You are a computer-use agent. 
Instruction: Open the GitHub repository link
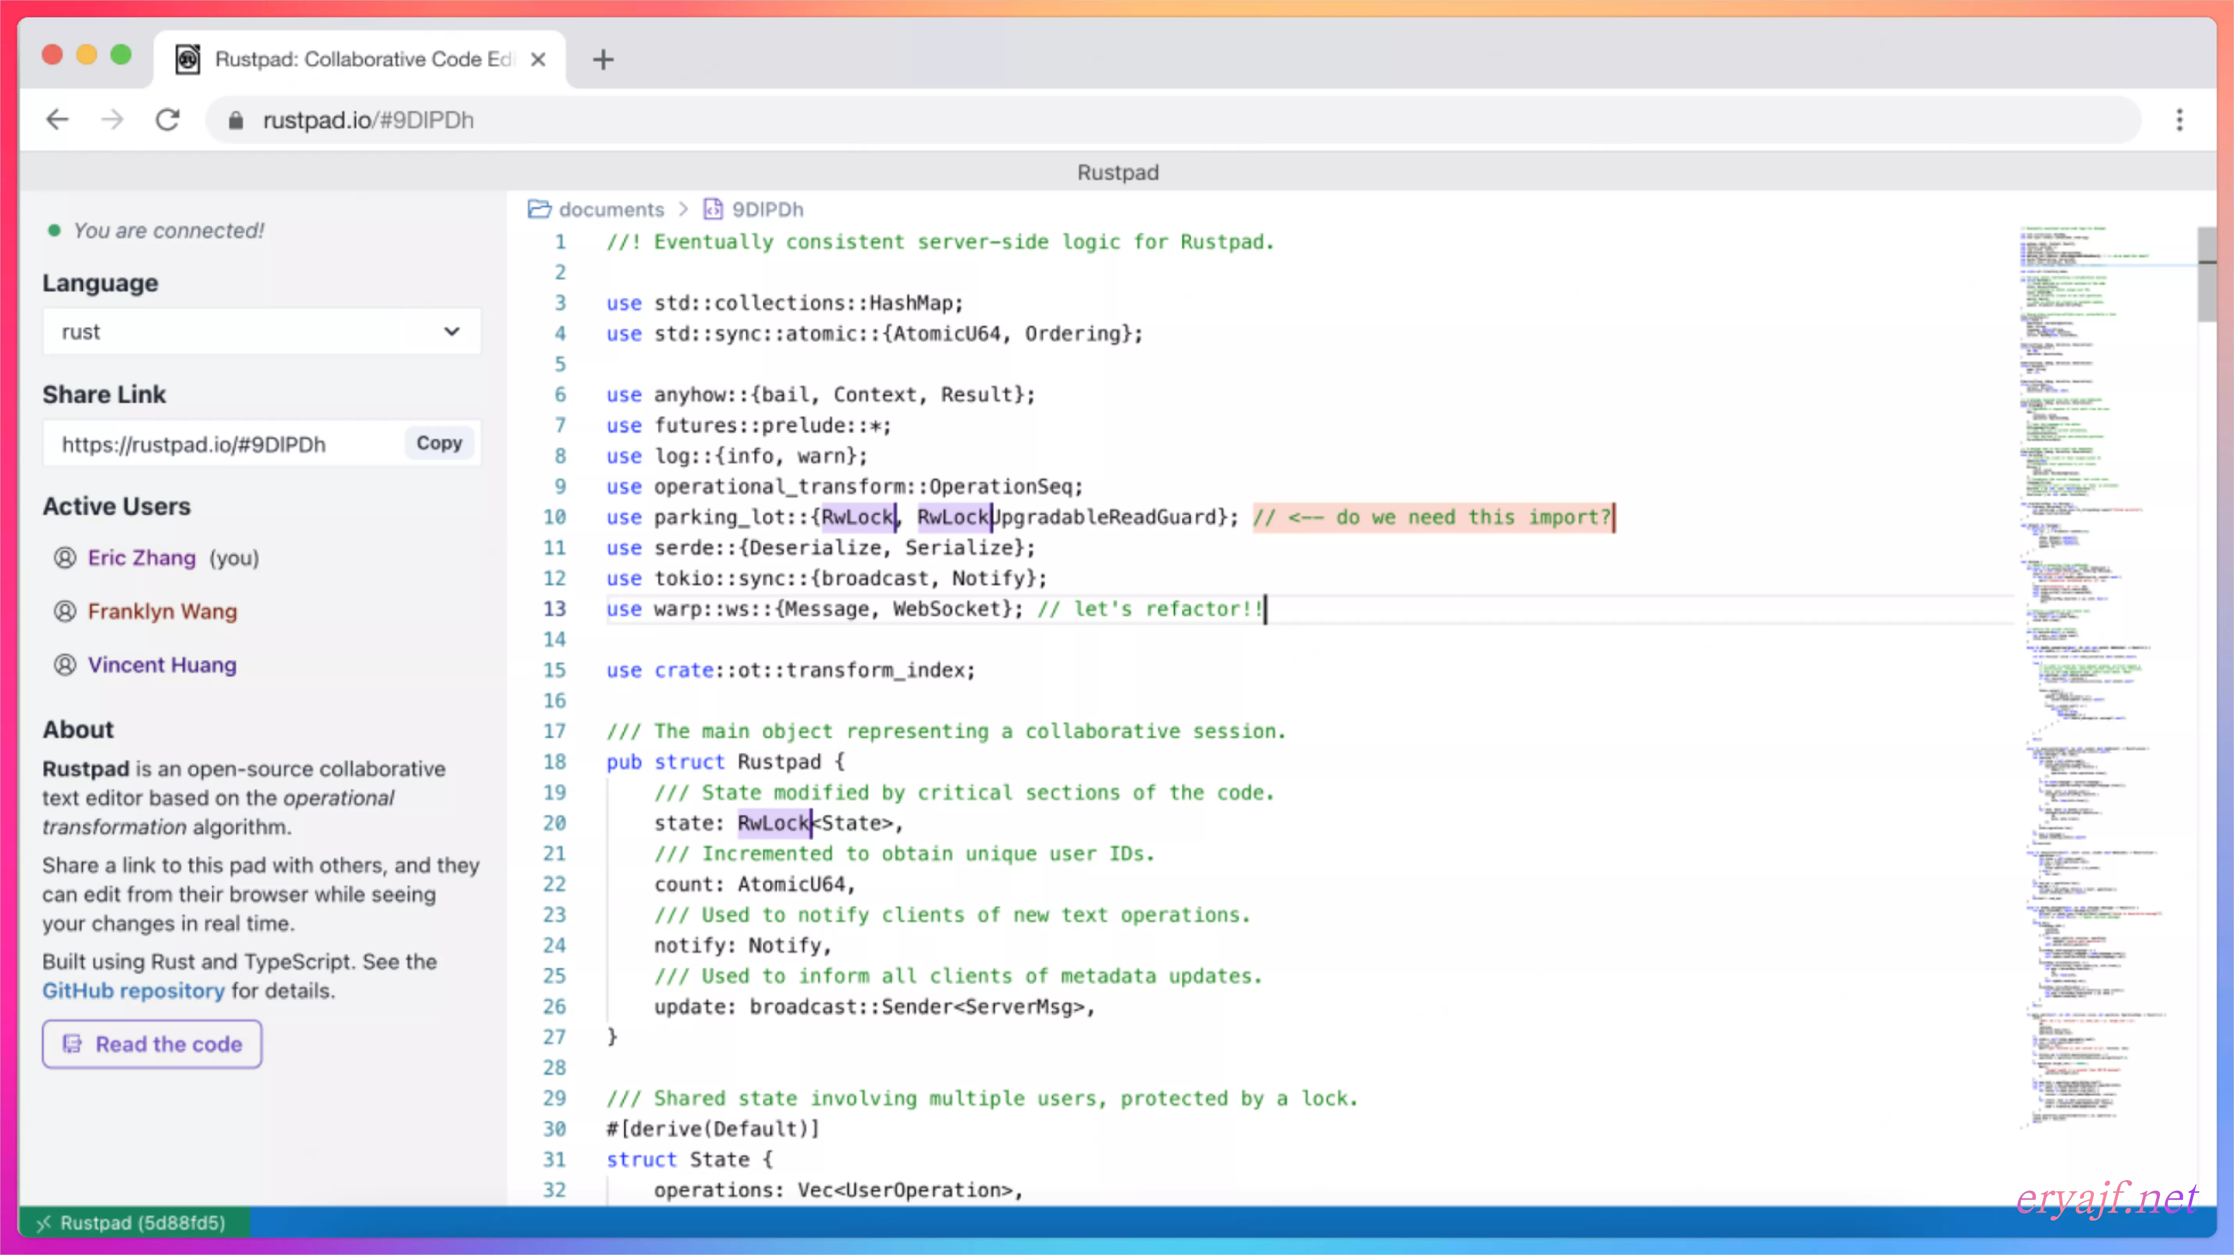(x=133, y=990)
